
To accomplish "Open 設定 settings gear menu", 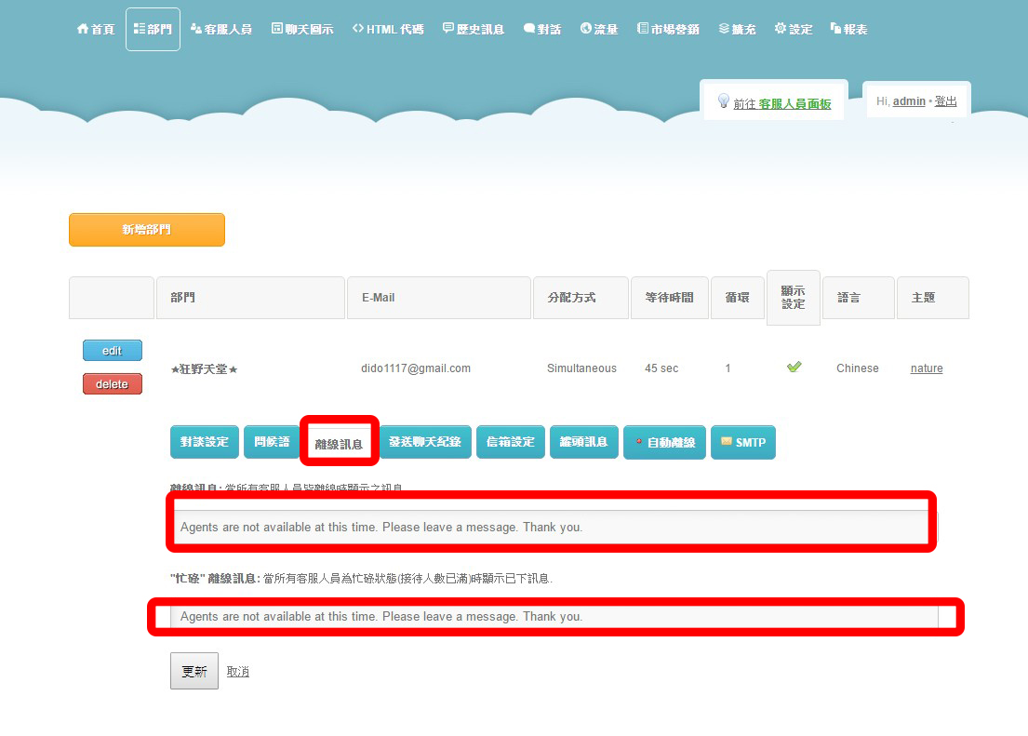I will tap(794, 29).
